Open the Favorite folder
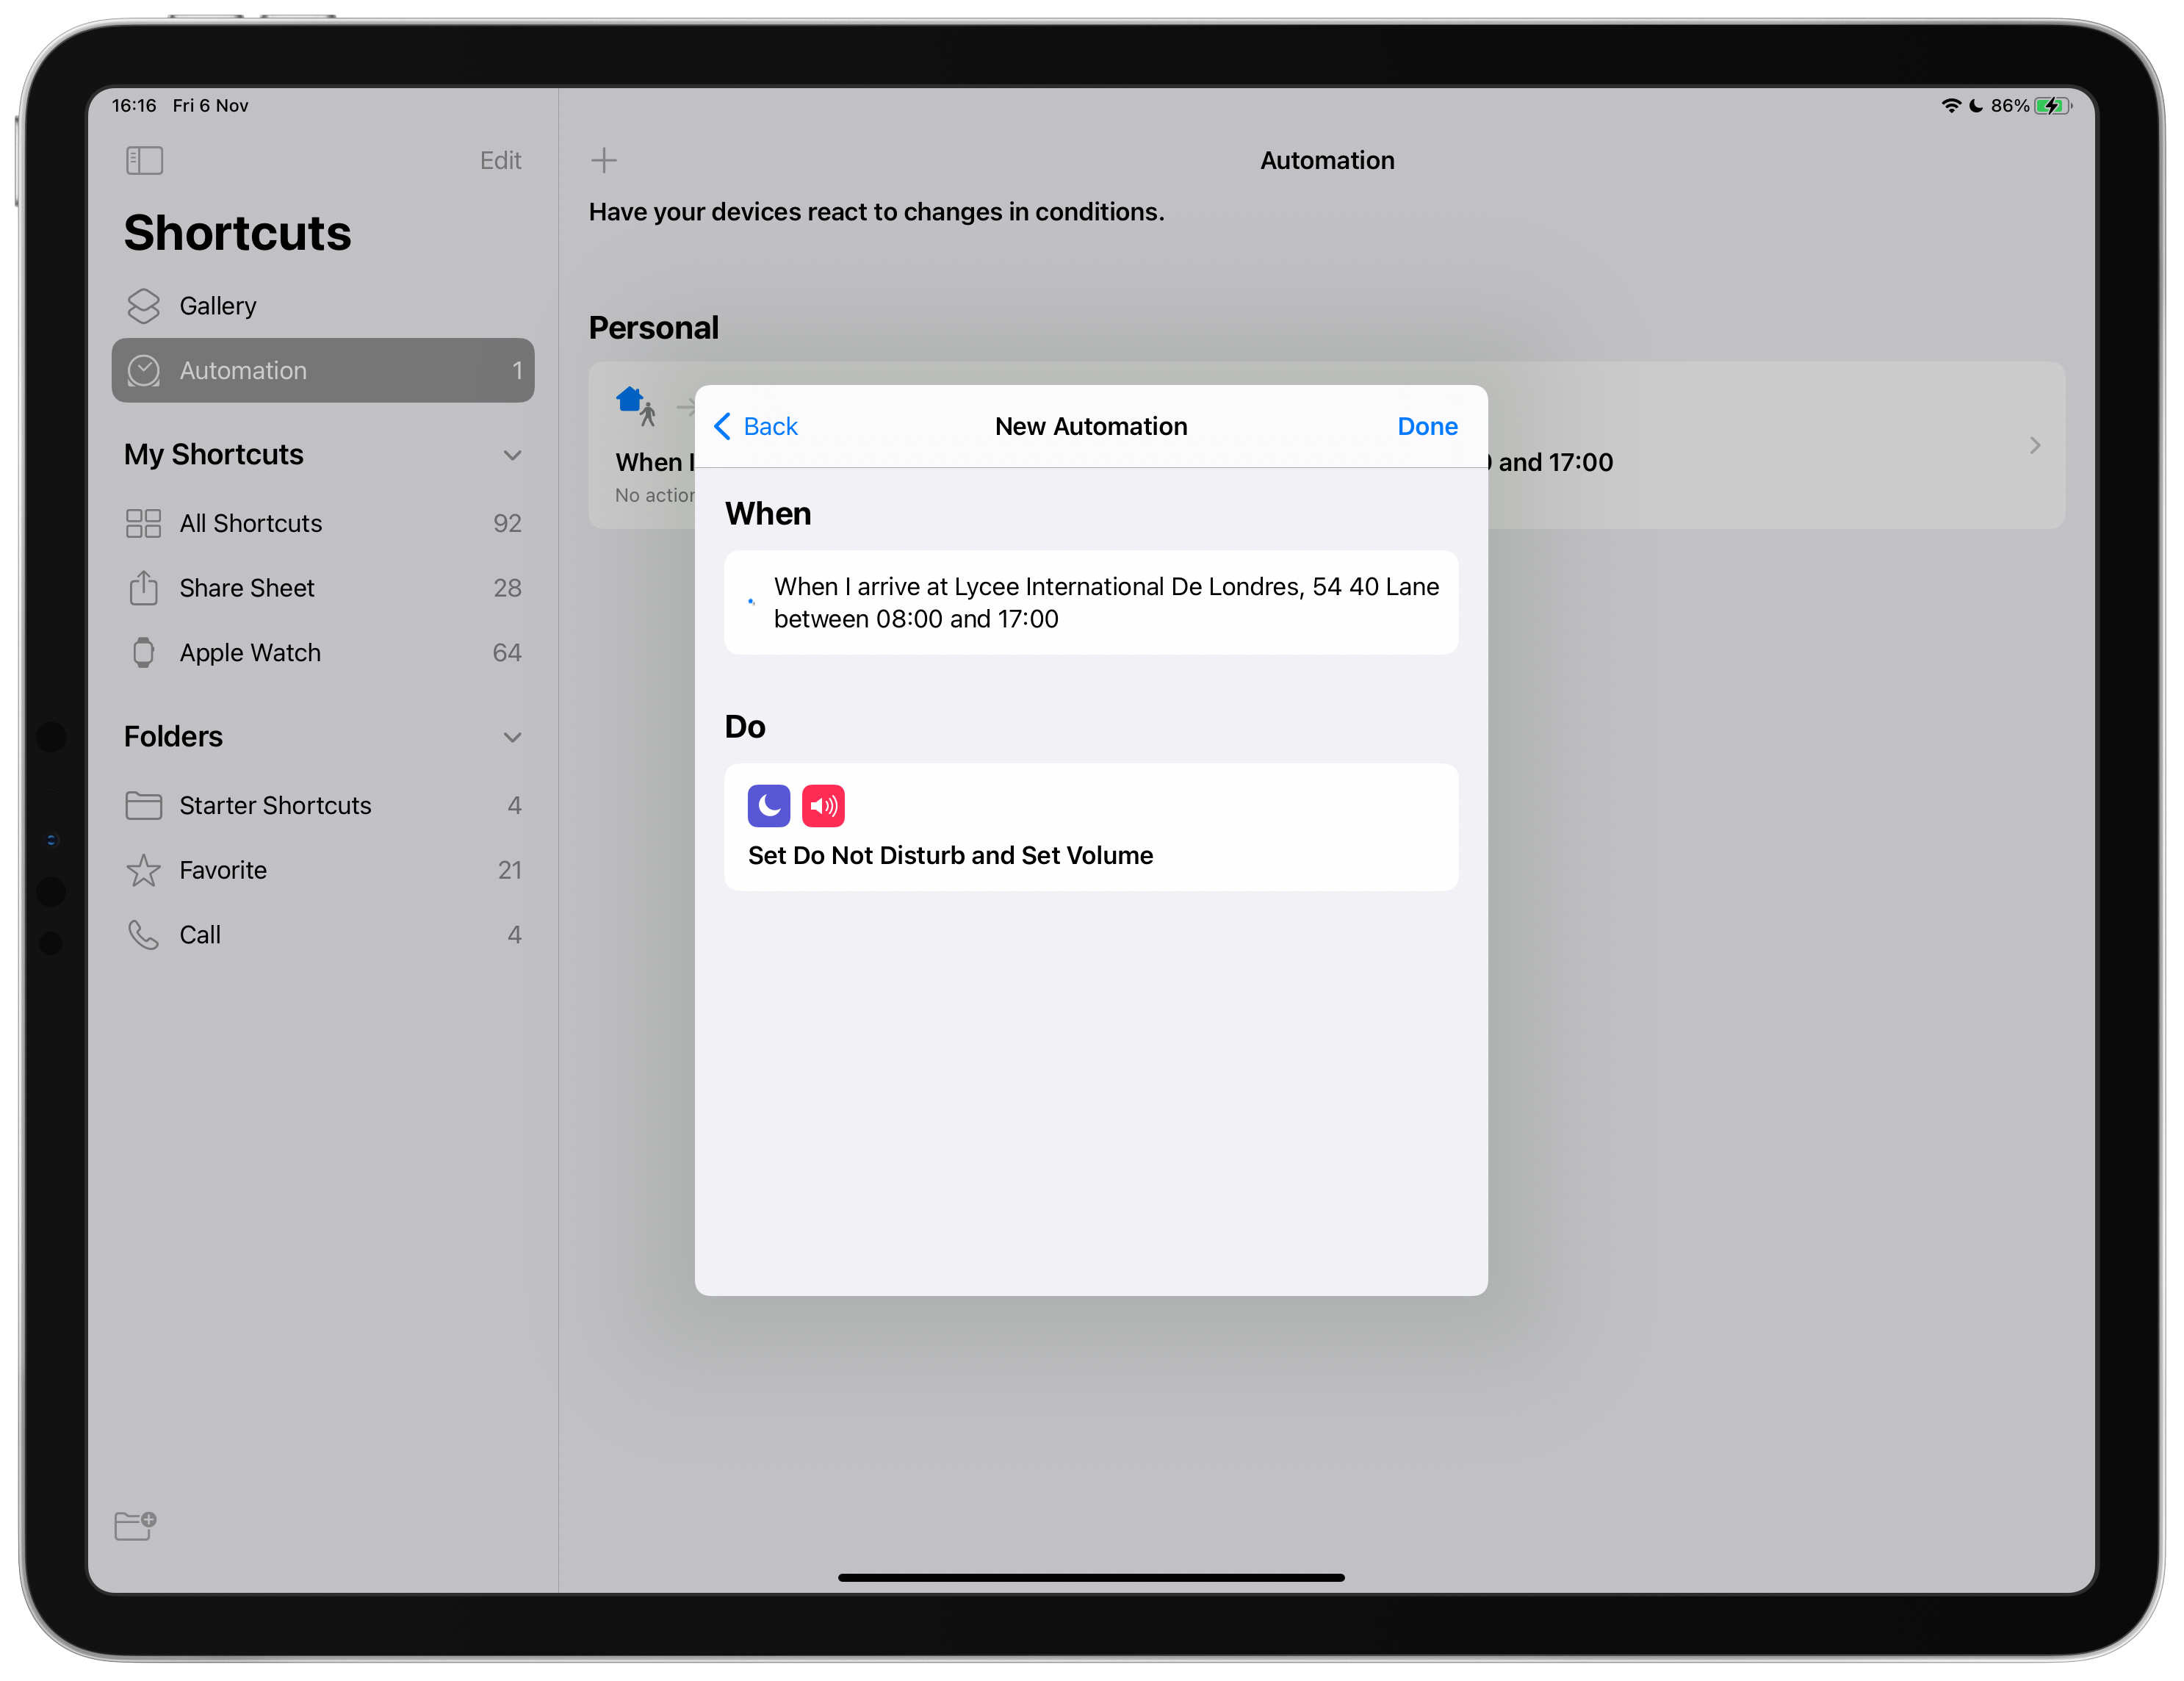This screenshot has width=2184, height=1681. tap(223, 870)
